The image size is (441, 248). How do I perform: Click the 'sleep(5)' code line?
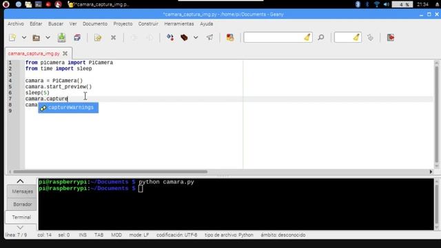coord(37,92)
